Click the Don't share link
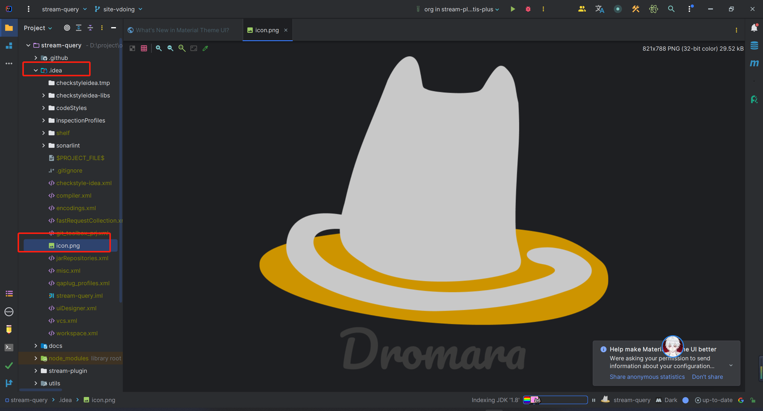The width and height of the screenshot is (763, 411). [707, 377]
